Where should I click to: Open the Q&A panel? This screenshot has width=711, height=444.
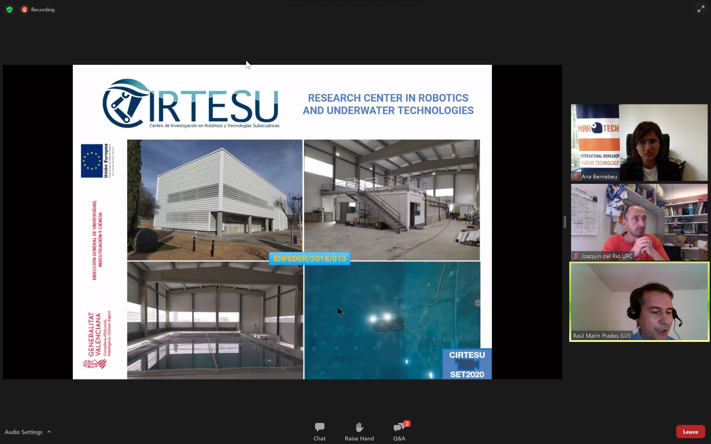point(399,432)
